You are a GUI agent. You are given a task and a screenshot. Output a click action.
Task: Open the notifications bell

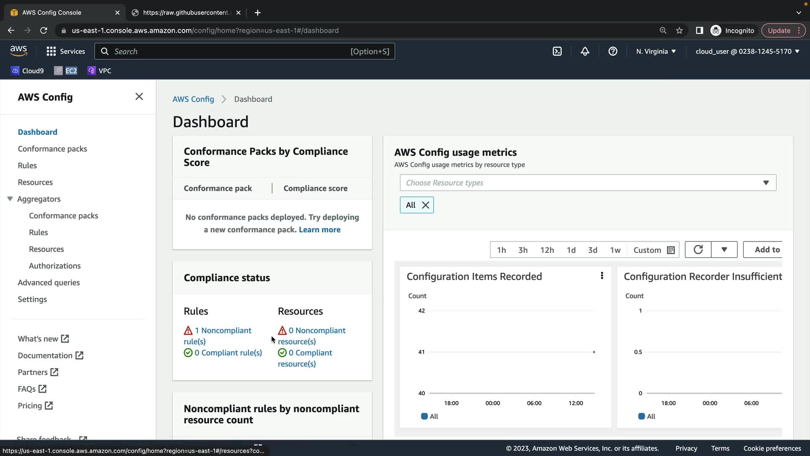coord(585,51)
